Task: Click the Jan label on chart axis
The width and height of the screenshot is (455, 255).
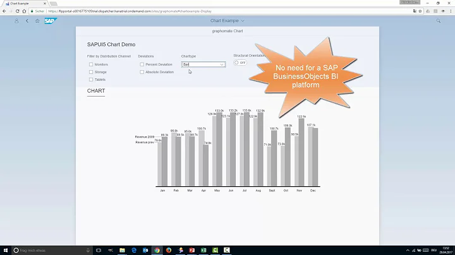Action: [162, 191]
